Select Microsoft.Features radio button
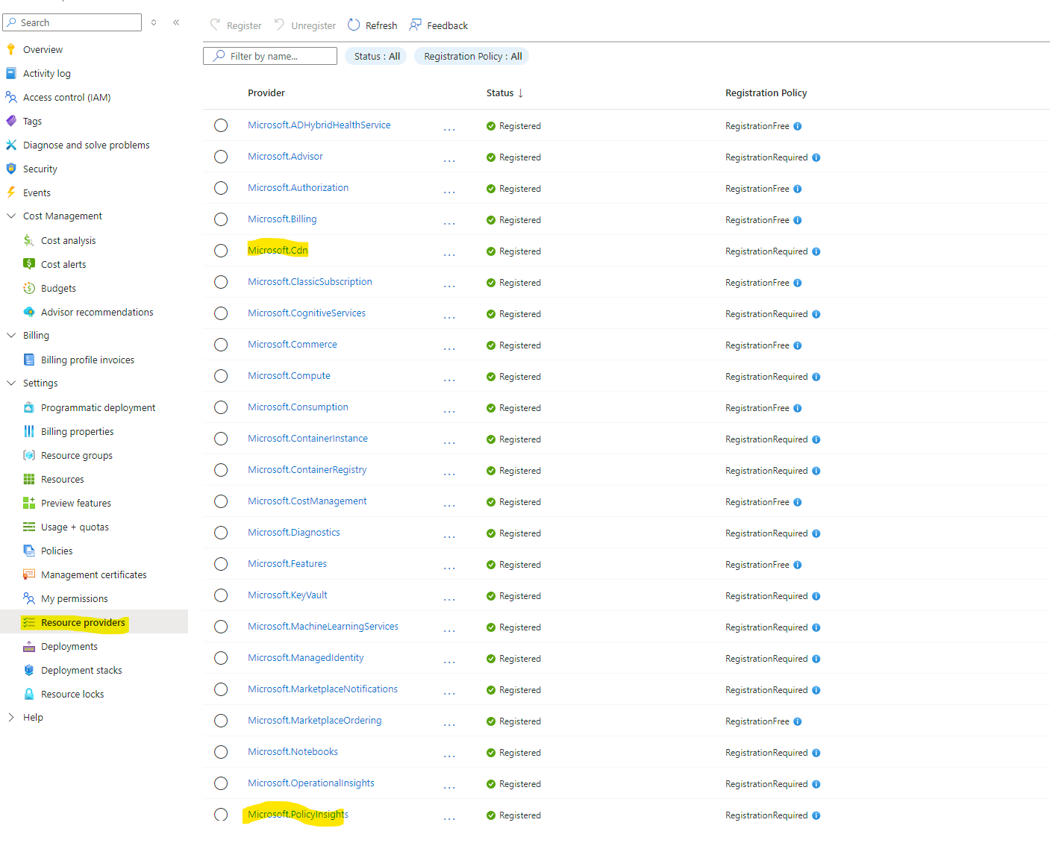 221,564
